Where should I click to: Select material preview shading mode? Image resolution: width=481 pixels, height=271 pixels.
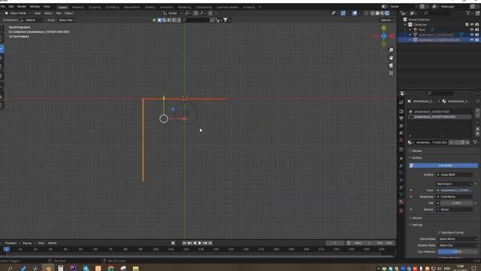point(383,14)
